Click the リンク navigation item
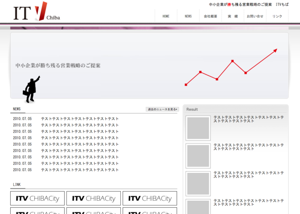 [277, 16]
